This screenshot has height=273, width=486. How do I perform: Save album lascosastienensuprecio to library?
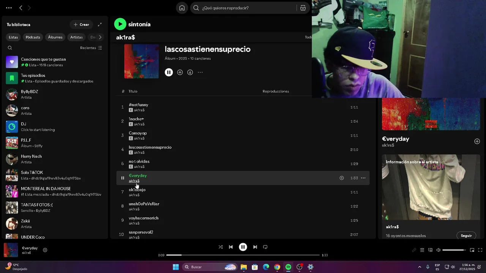180,72
